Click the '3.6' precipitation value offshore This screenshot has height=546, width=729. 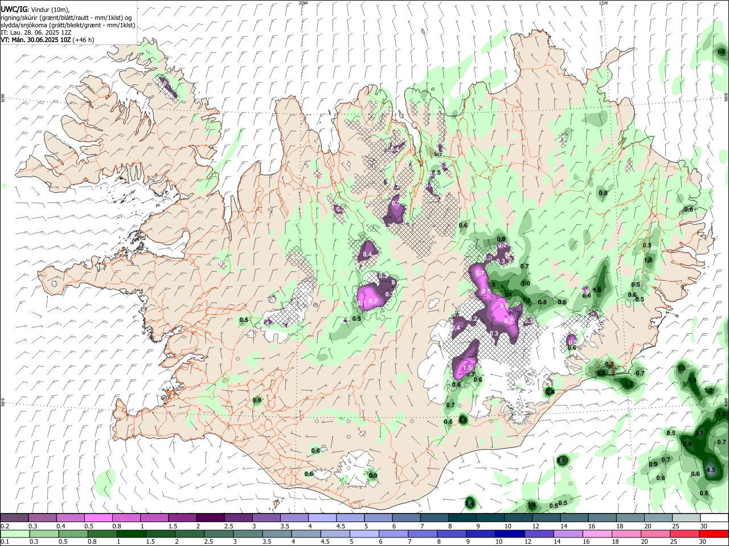(562, 460)
